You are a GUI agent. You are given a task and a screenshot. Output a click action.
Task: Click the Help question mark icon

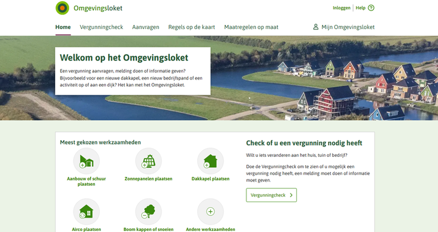point(371,8)
